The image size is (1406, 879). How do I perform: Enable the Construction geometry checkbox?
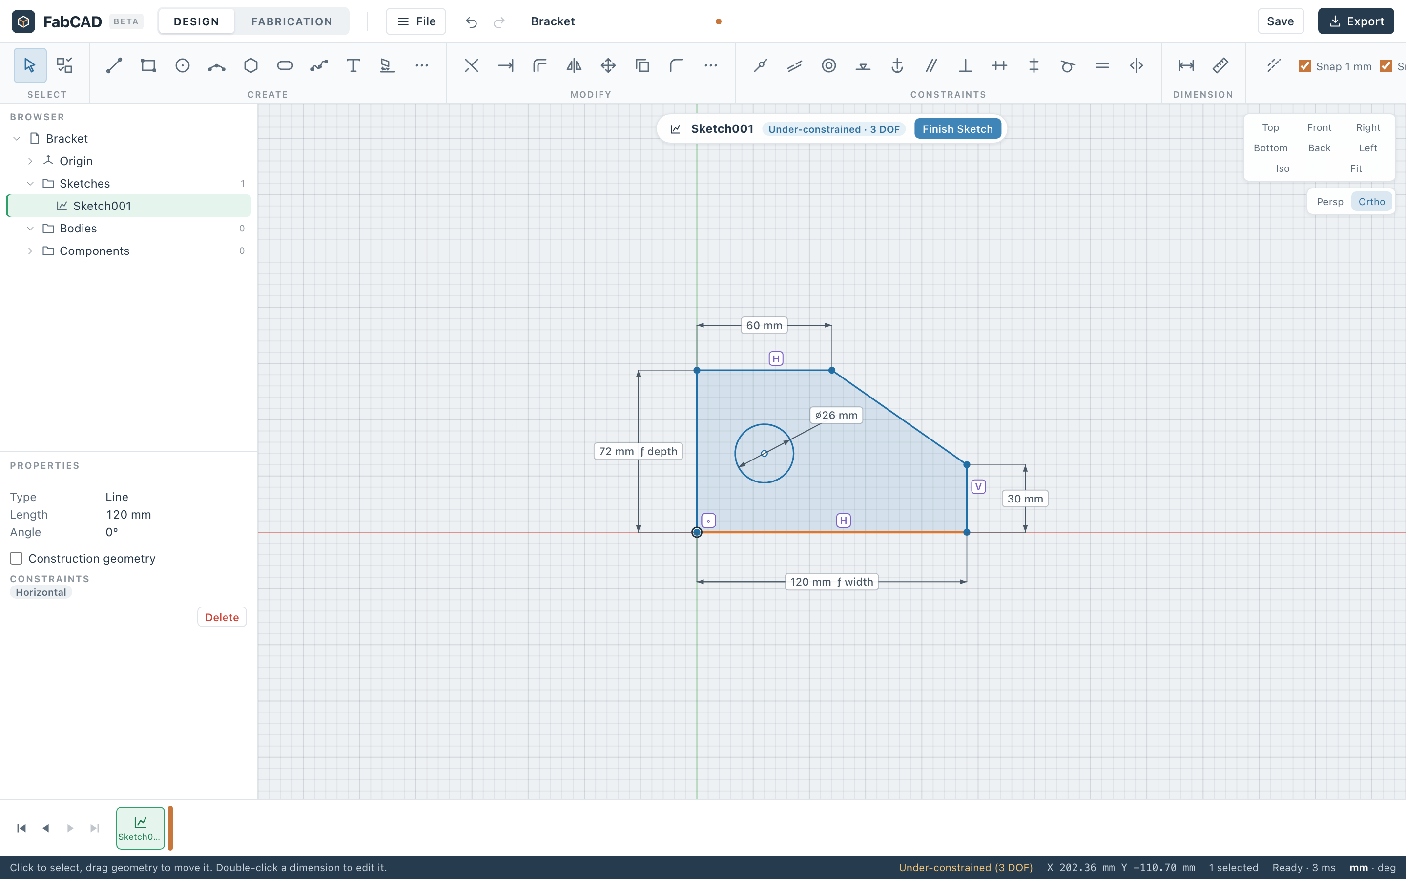pos(16,558)
